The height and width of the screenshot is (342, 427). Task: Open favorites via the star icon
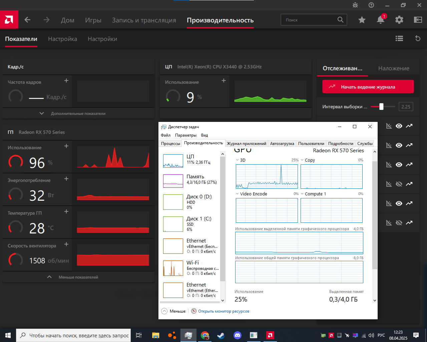coord(362,20)
